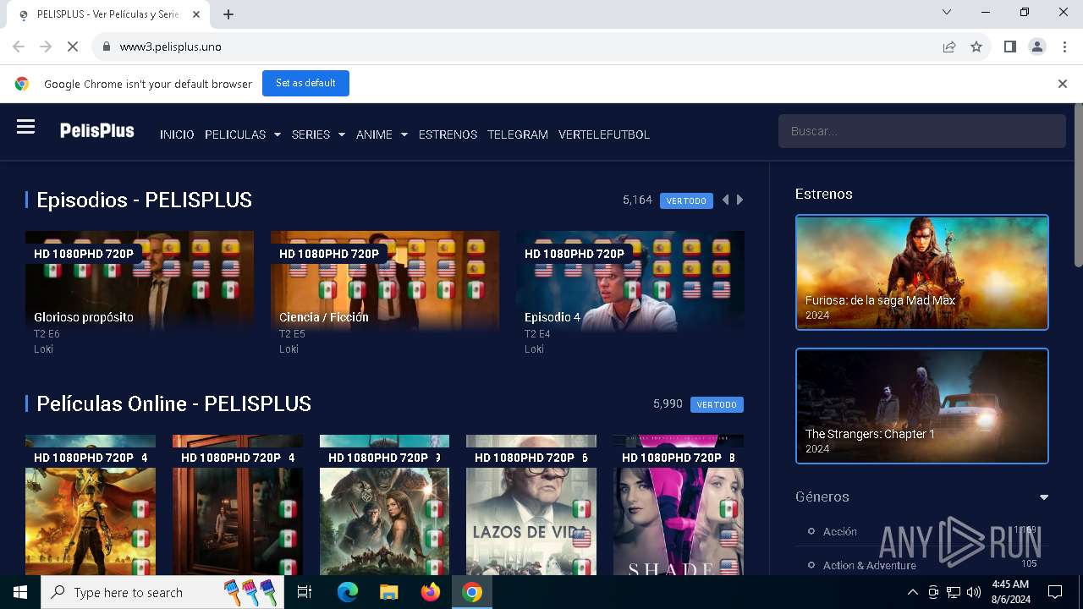Open the volume control in system tray
1083x609 pixels.
pos(974,592)
